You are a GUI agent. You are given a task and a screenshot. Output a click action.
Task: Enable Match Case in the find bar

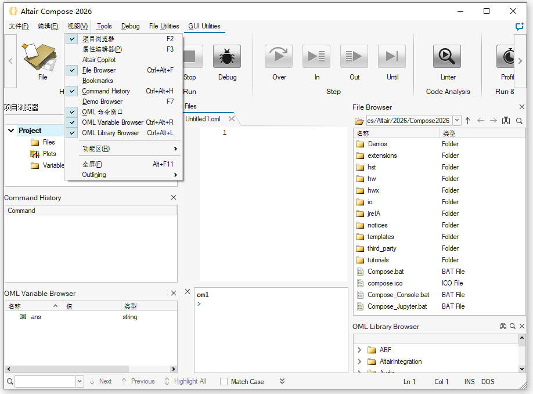[x=223, y=381]
